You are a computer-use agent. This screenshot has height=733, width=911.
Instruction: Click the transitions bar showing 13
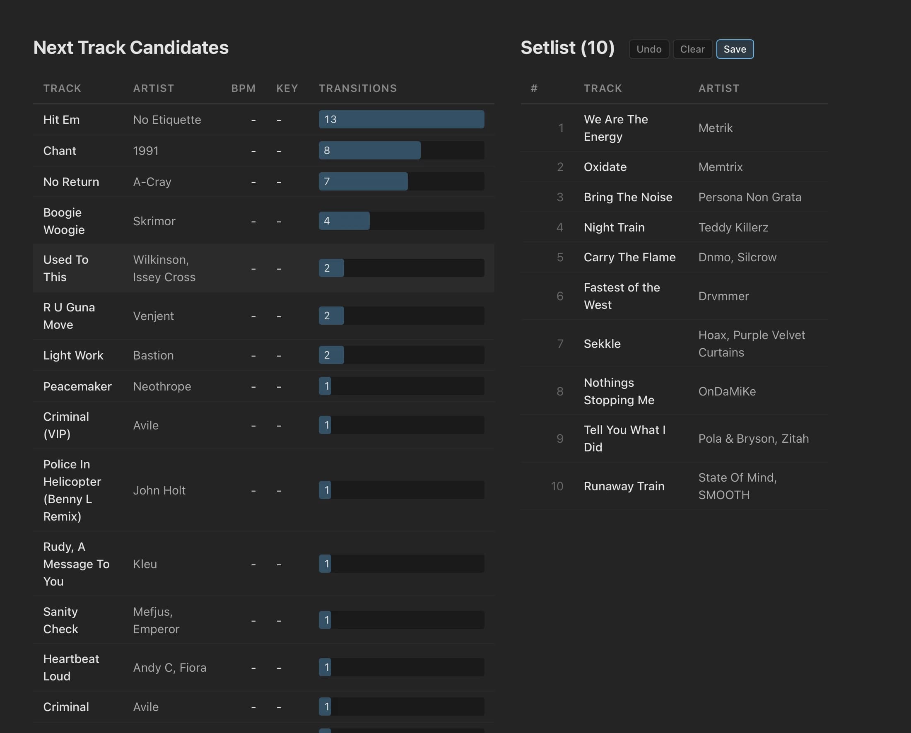[401, 120]
